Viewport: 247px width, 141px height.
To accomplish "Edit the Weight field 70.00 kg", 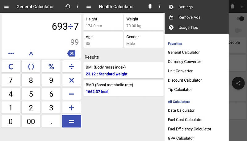I will pyautogui.click(x=144, y=22).
